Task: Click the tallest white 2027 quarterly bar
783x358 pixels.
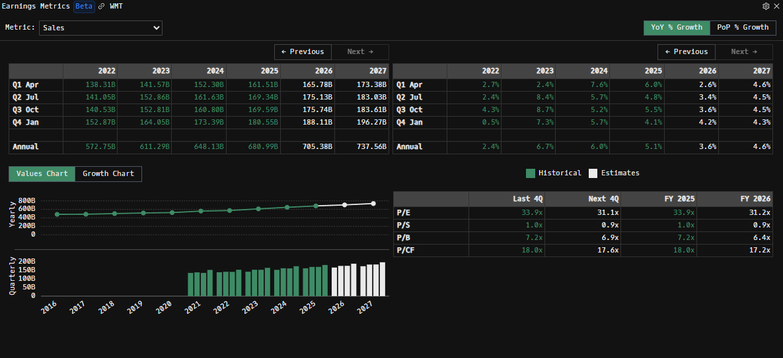Action: pos(383,280)
